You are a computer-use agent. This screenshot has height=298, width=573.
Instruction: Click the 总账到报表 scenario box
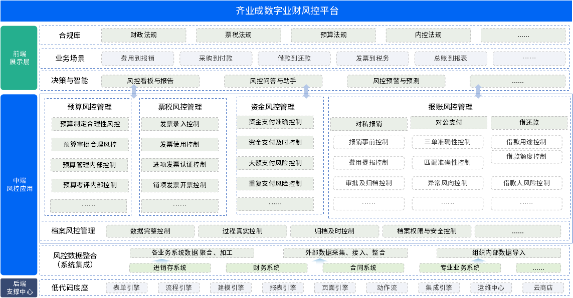451,59
